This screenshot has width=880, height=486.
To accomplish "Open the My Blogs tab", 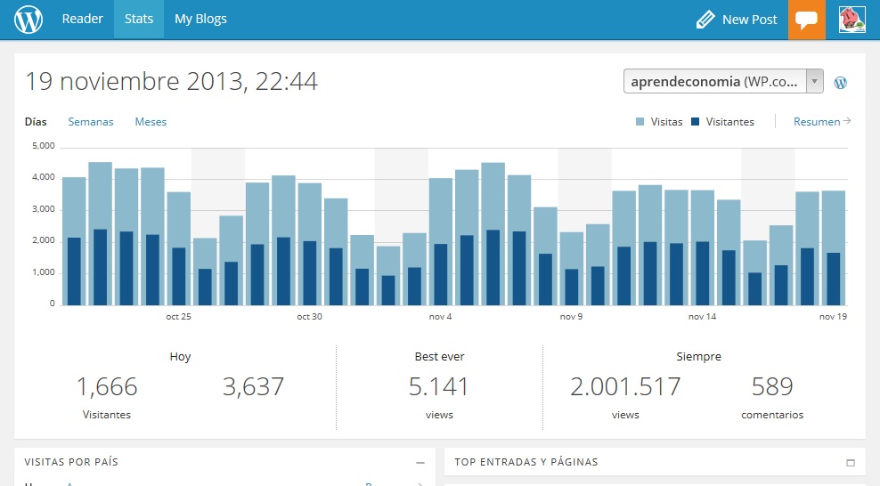I will [x=200, y=19].
